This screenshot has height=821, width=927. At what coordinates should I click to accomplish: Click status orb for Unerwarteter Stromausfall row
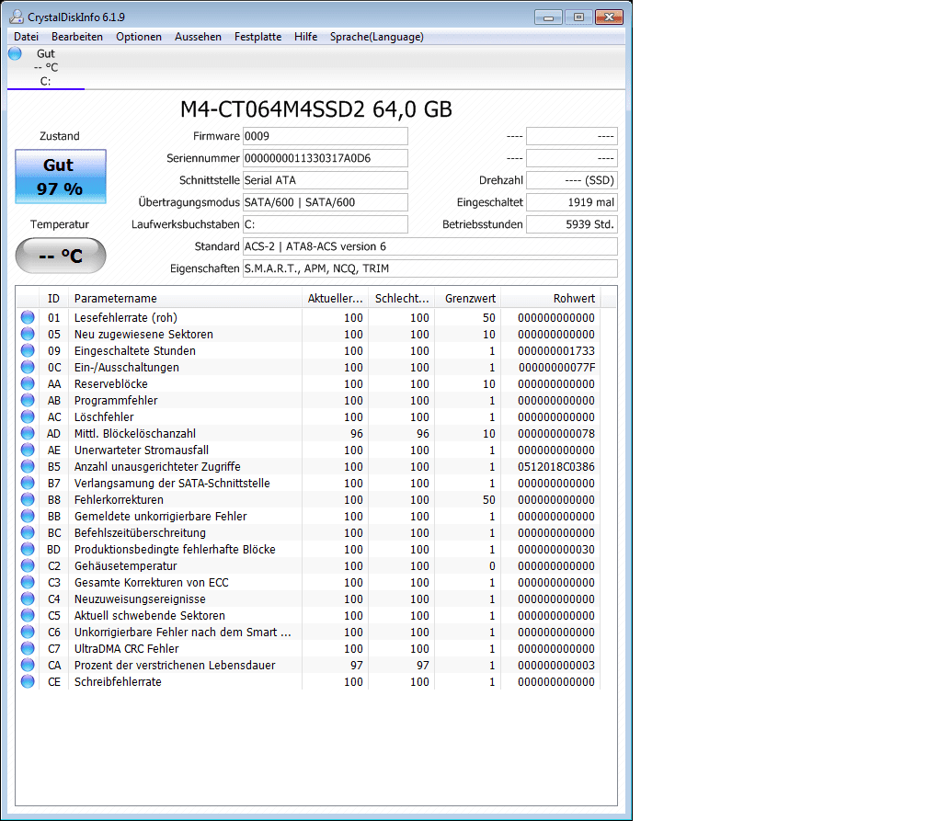pyautogui.click(x=28, y=450)
